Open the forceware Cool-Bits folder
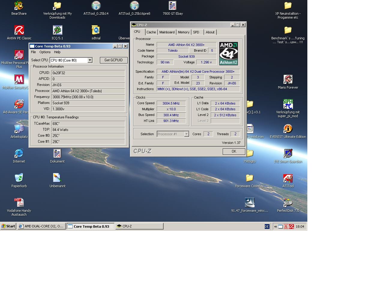Image resolution: width=389 pixels, height=292 pixels. click(x=249, y=178)
